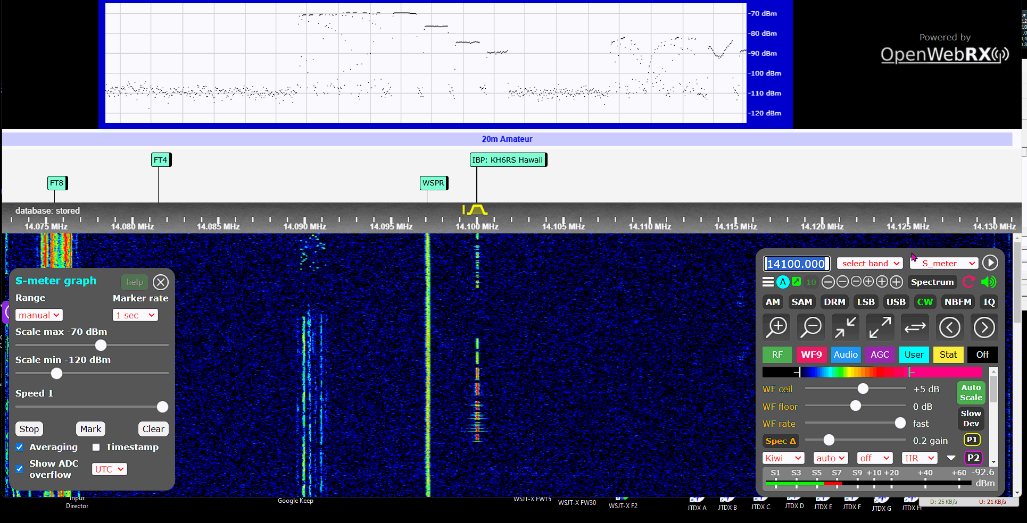Click the green external-link arrow icon
Viewport: 1027px width, 523px height.
(797, 282)
